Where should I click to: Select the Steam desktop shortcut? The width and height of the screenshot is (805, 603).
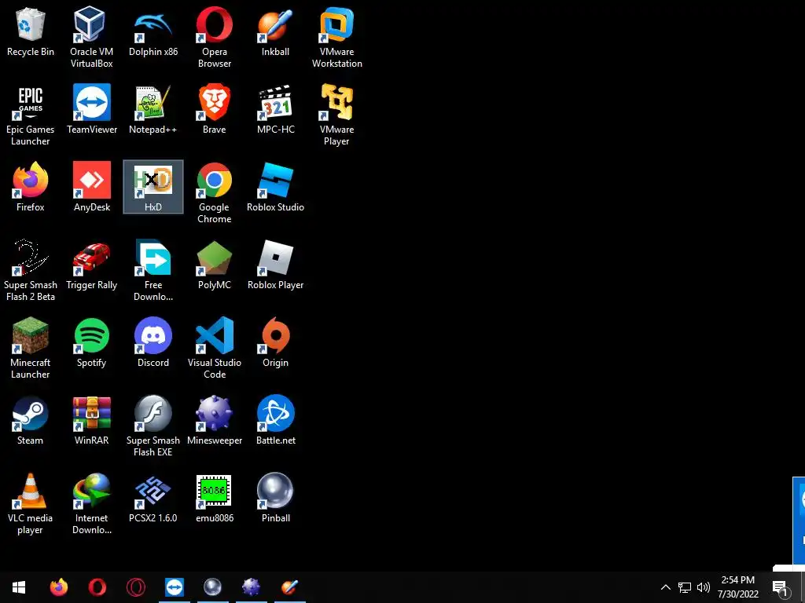31,421
